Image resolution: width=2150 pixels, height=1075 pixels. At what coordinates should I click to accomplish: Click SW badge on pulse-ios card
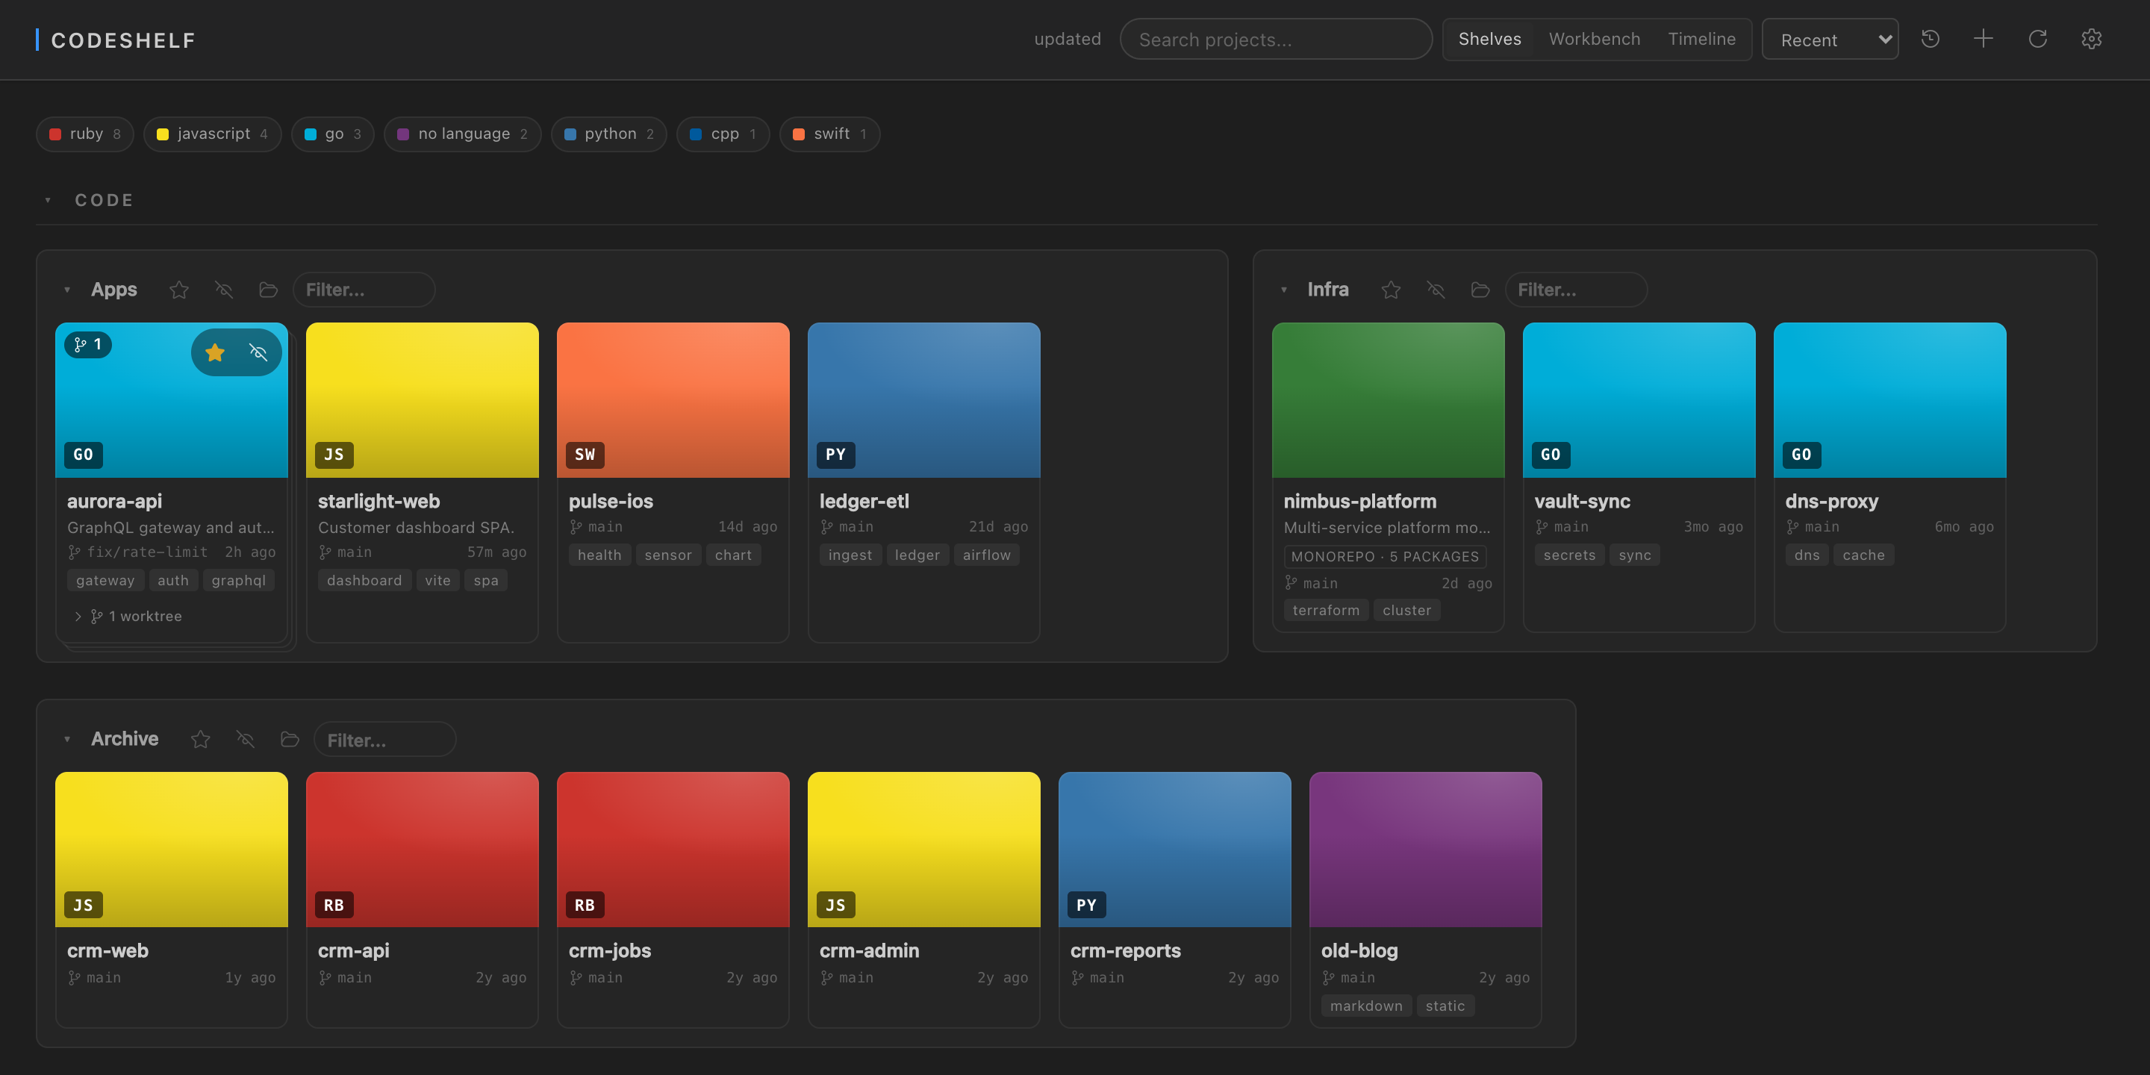(585, 455)
